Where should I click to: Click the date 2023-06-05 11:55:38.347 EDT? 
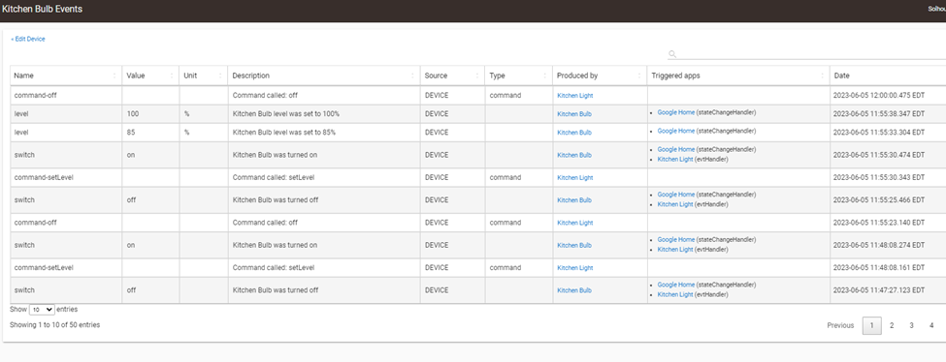879,114
